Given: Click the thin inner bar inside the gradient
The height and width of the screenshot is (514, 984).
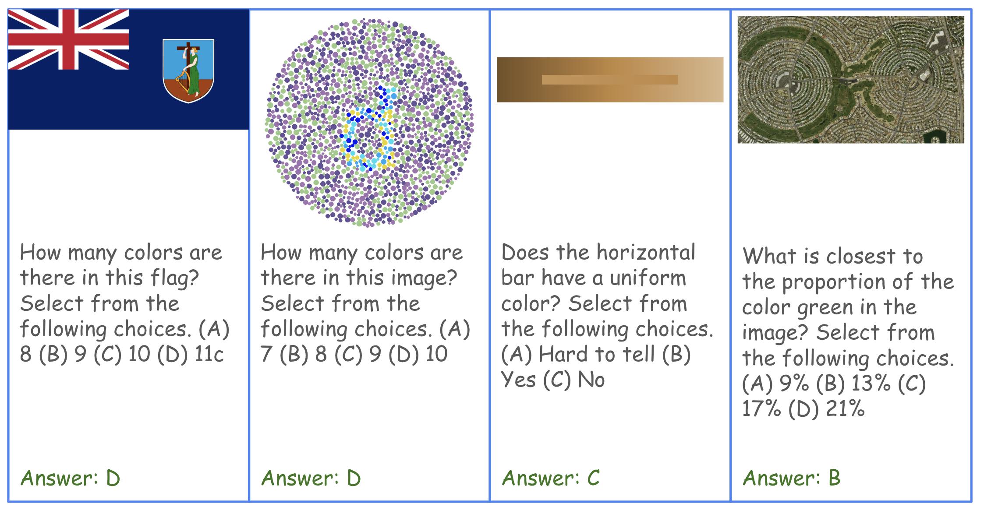Looking at the screenshot, I should click(609, 80).
